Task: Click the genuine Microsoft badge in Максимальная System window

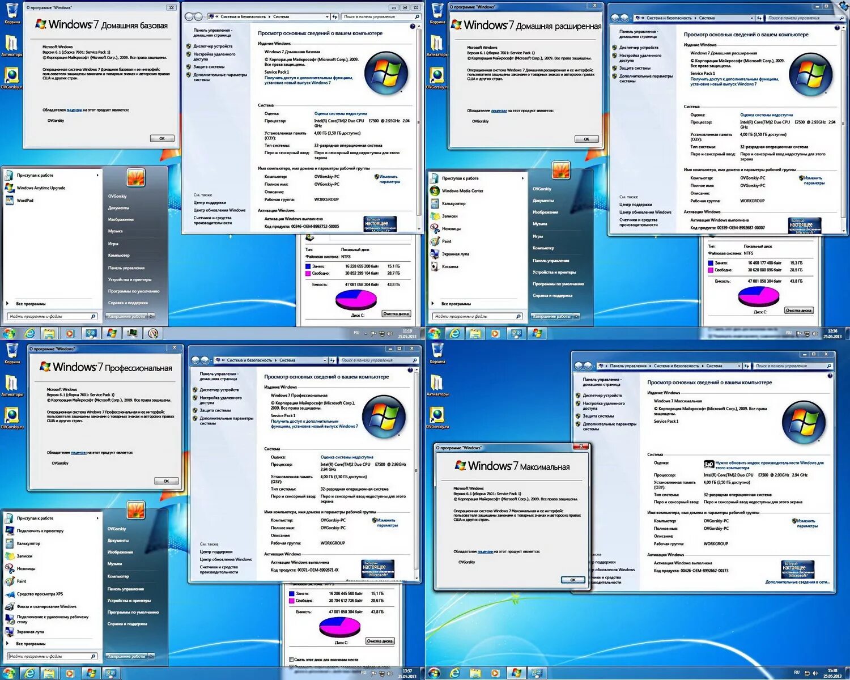Action: 797,569
